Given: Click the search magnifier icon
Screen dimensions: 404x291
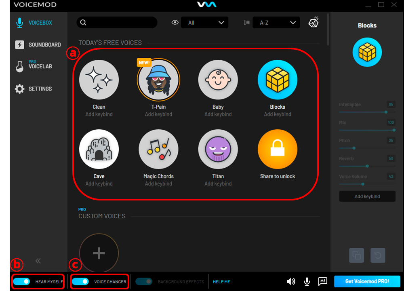Looking at the screenshot, I should pyautogui.click(x=83, y=22).
